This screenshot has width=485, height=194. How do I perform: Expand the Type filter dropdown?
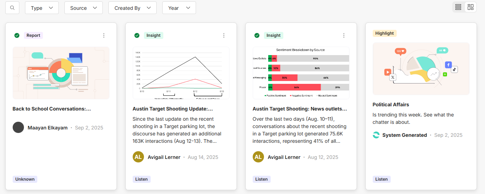tap(42, 8)
